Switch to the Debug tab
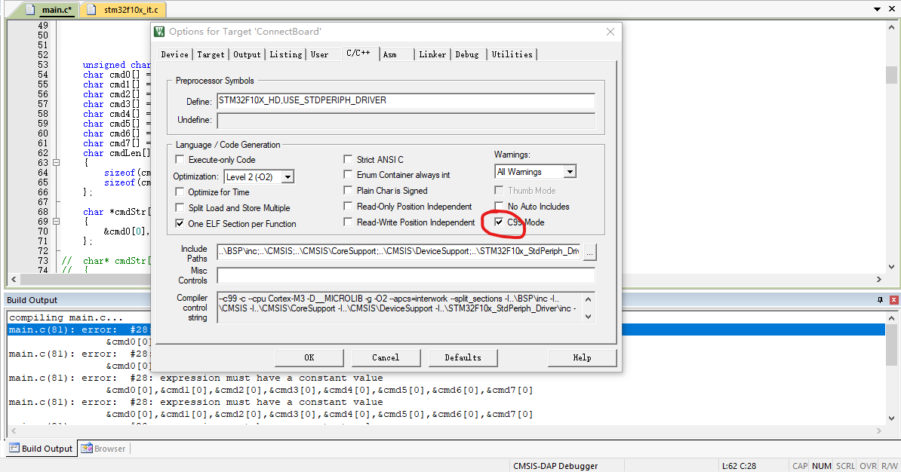This screenshot has height=472, width=901. click(467, 54)
